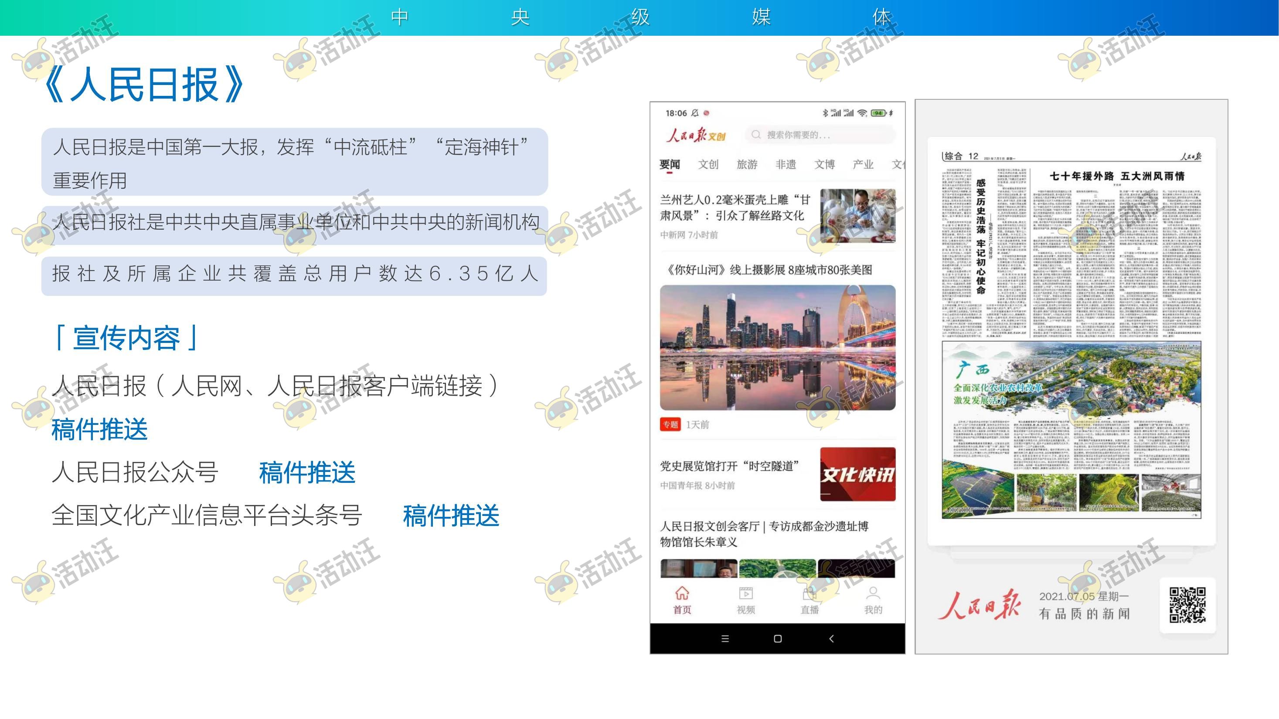Click the eggshell carving artist thumbnail
Viewport: 1279px width, 719px height.
(x=857, y=216)
